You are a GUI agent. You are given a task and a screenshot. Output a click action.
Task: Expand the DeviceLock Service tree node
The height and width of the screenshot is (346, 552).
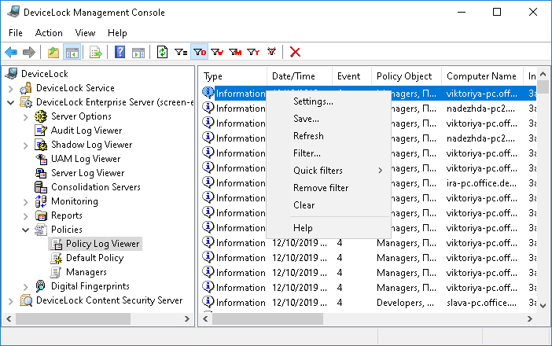(x=10, y=88)
